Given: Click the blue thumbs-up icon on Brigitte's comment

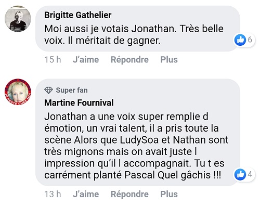Looking at the screenshot, I should click(240, 40).
